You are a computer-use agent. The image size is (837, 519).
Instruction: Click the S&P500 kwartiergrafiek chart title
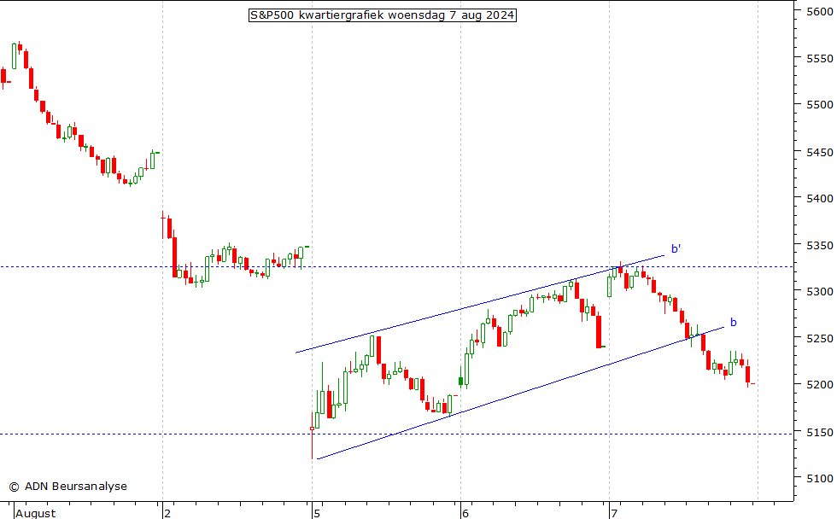coord(382,15)
